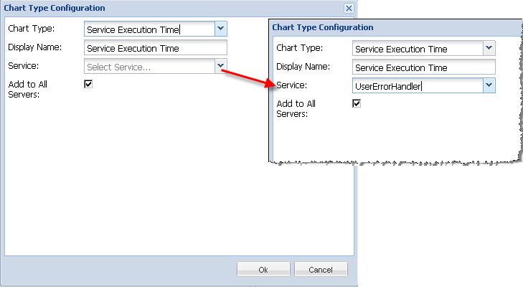Click the empty 'Select Service...' field
Viewport: 523px width, 287px height.
click(x=149, y=67)
